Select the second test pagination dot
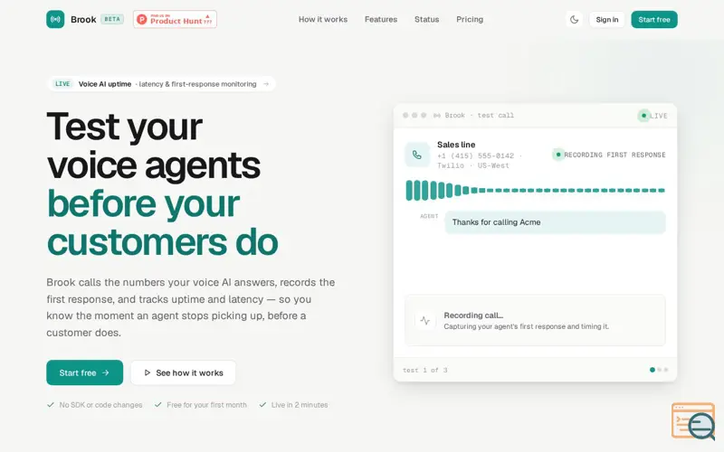The image size is (724, 452). click(x=660, y=370)
